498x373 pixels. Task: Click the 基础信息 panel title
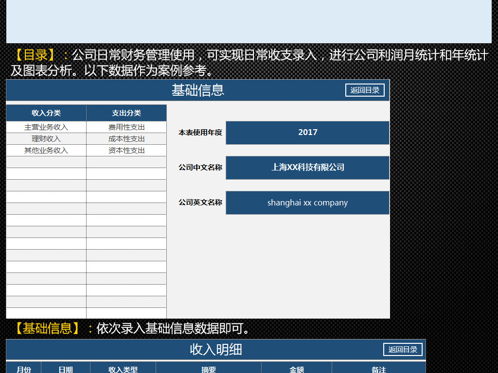click(198, 90)
